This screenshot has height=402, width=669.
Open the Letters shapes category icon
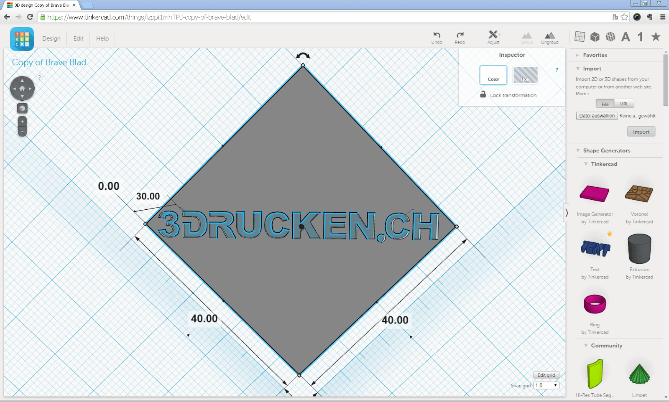click(x=626, y=37)
